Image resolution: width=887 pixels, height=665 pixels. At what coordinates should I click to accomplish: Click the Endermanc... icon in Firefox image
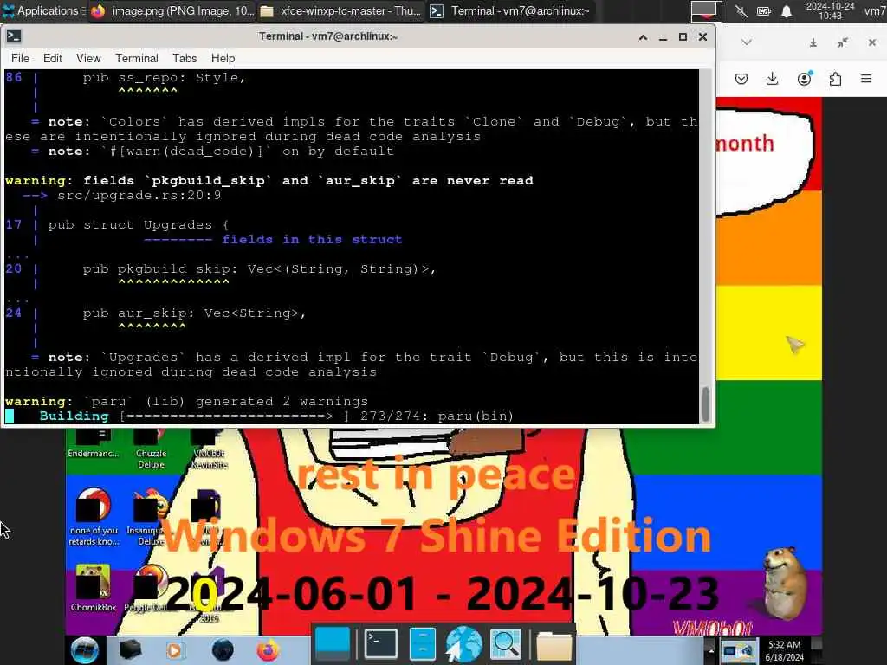pyautogui.click(x=94, y=444)
